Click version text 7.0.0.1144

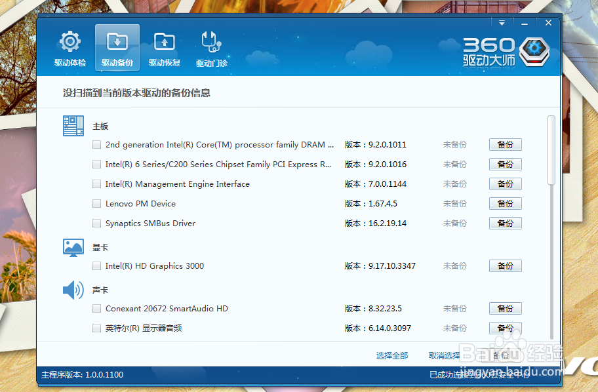(x=388, y=184)
